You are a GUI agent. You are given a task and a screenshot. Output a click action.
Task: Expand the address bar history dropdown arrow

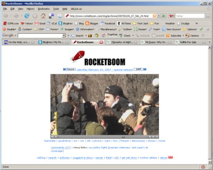(x=159, y=16)
